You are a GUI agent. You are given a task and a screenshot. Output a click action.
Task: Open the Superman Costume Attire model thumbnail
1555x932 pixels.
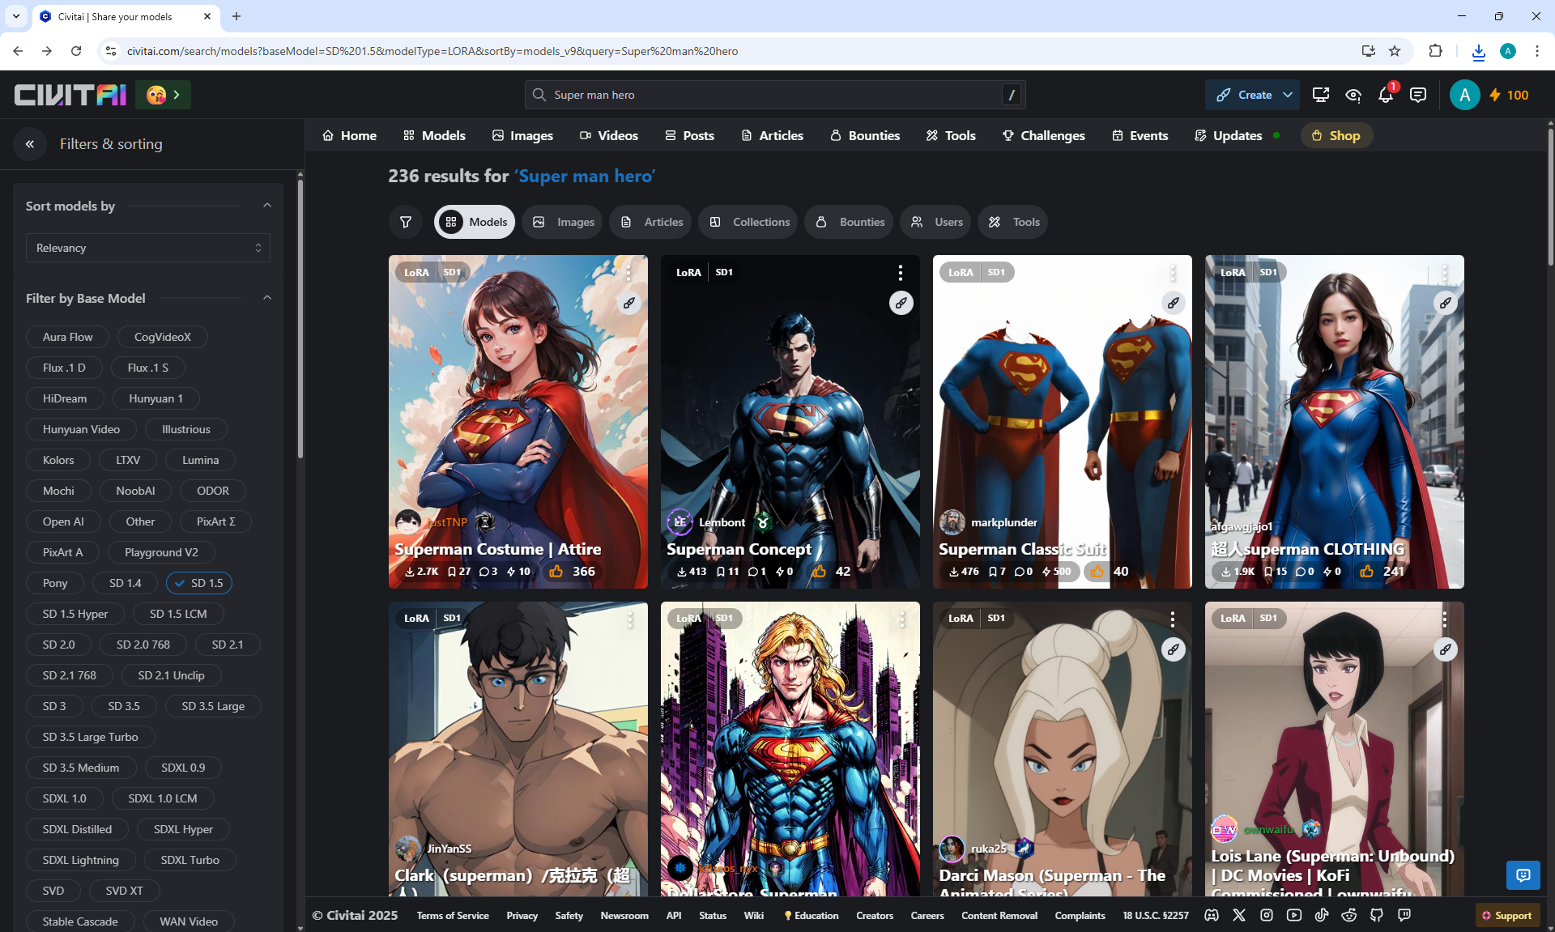518,405
